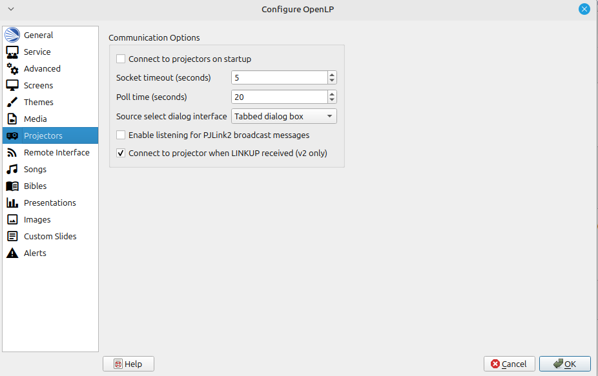Decrease Poll time with down arrow
This screenshot has height=376, width=598.
[332, 100]
